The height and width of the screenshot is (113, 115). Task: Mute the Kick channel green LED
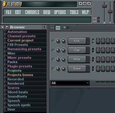[53, 41]
